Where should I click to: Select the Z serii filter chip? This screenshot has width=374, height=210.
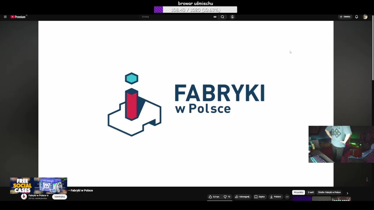point(311,192)
